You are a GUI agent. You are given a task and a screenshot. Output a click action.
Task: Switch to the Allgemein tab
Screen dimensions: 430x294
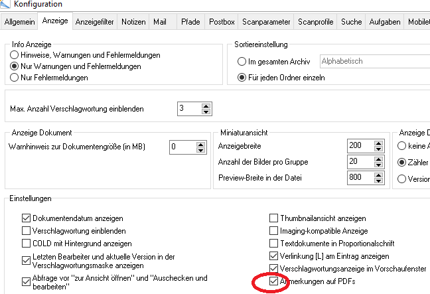(19, 23)
